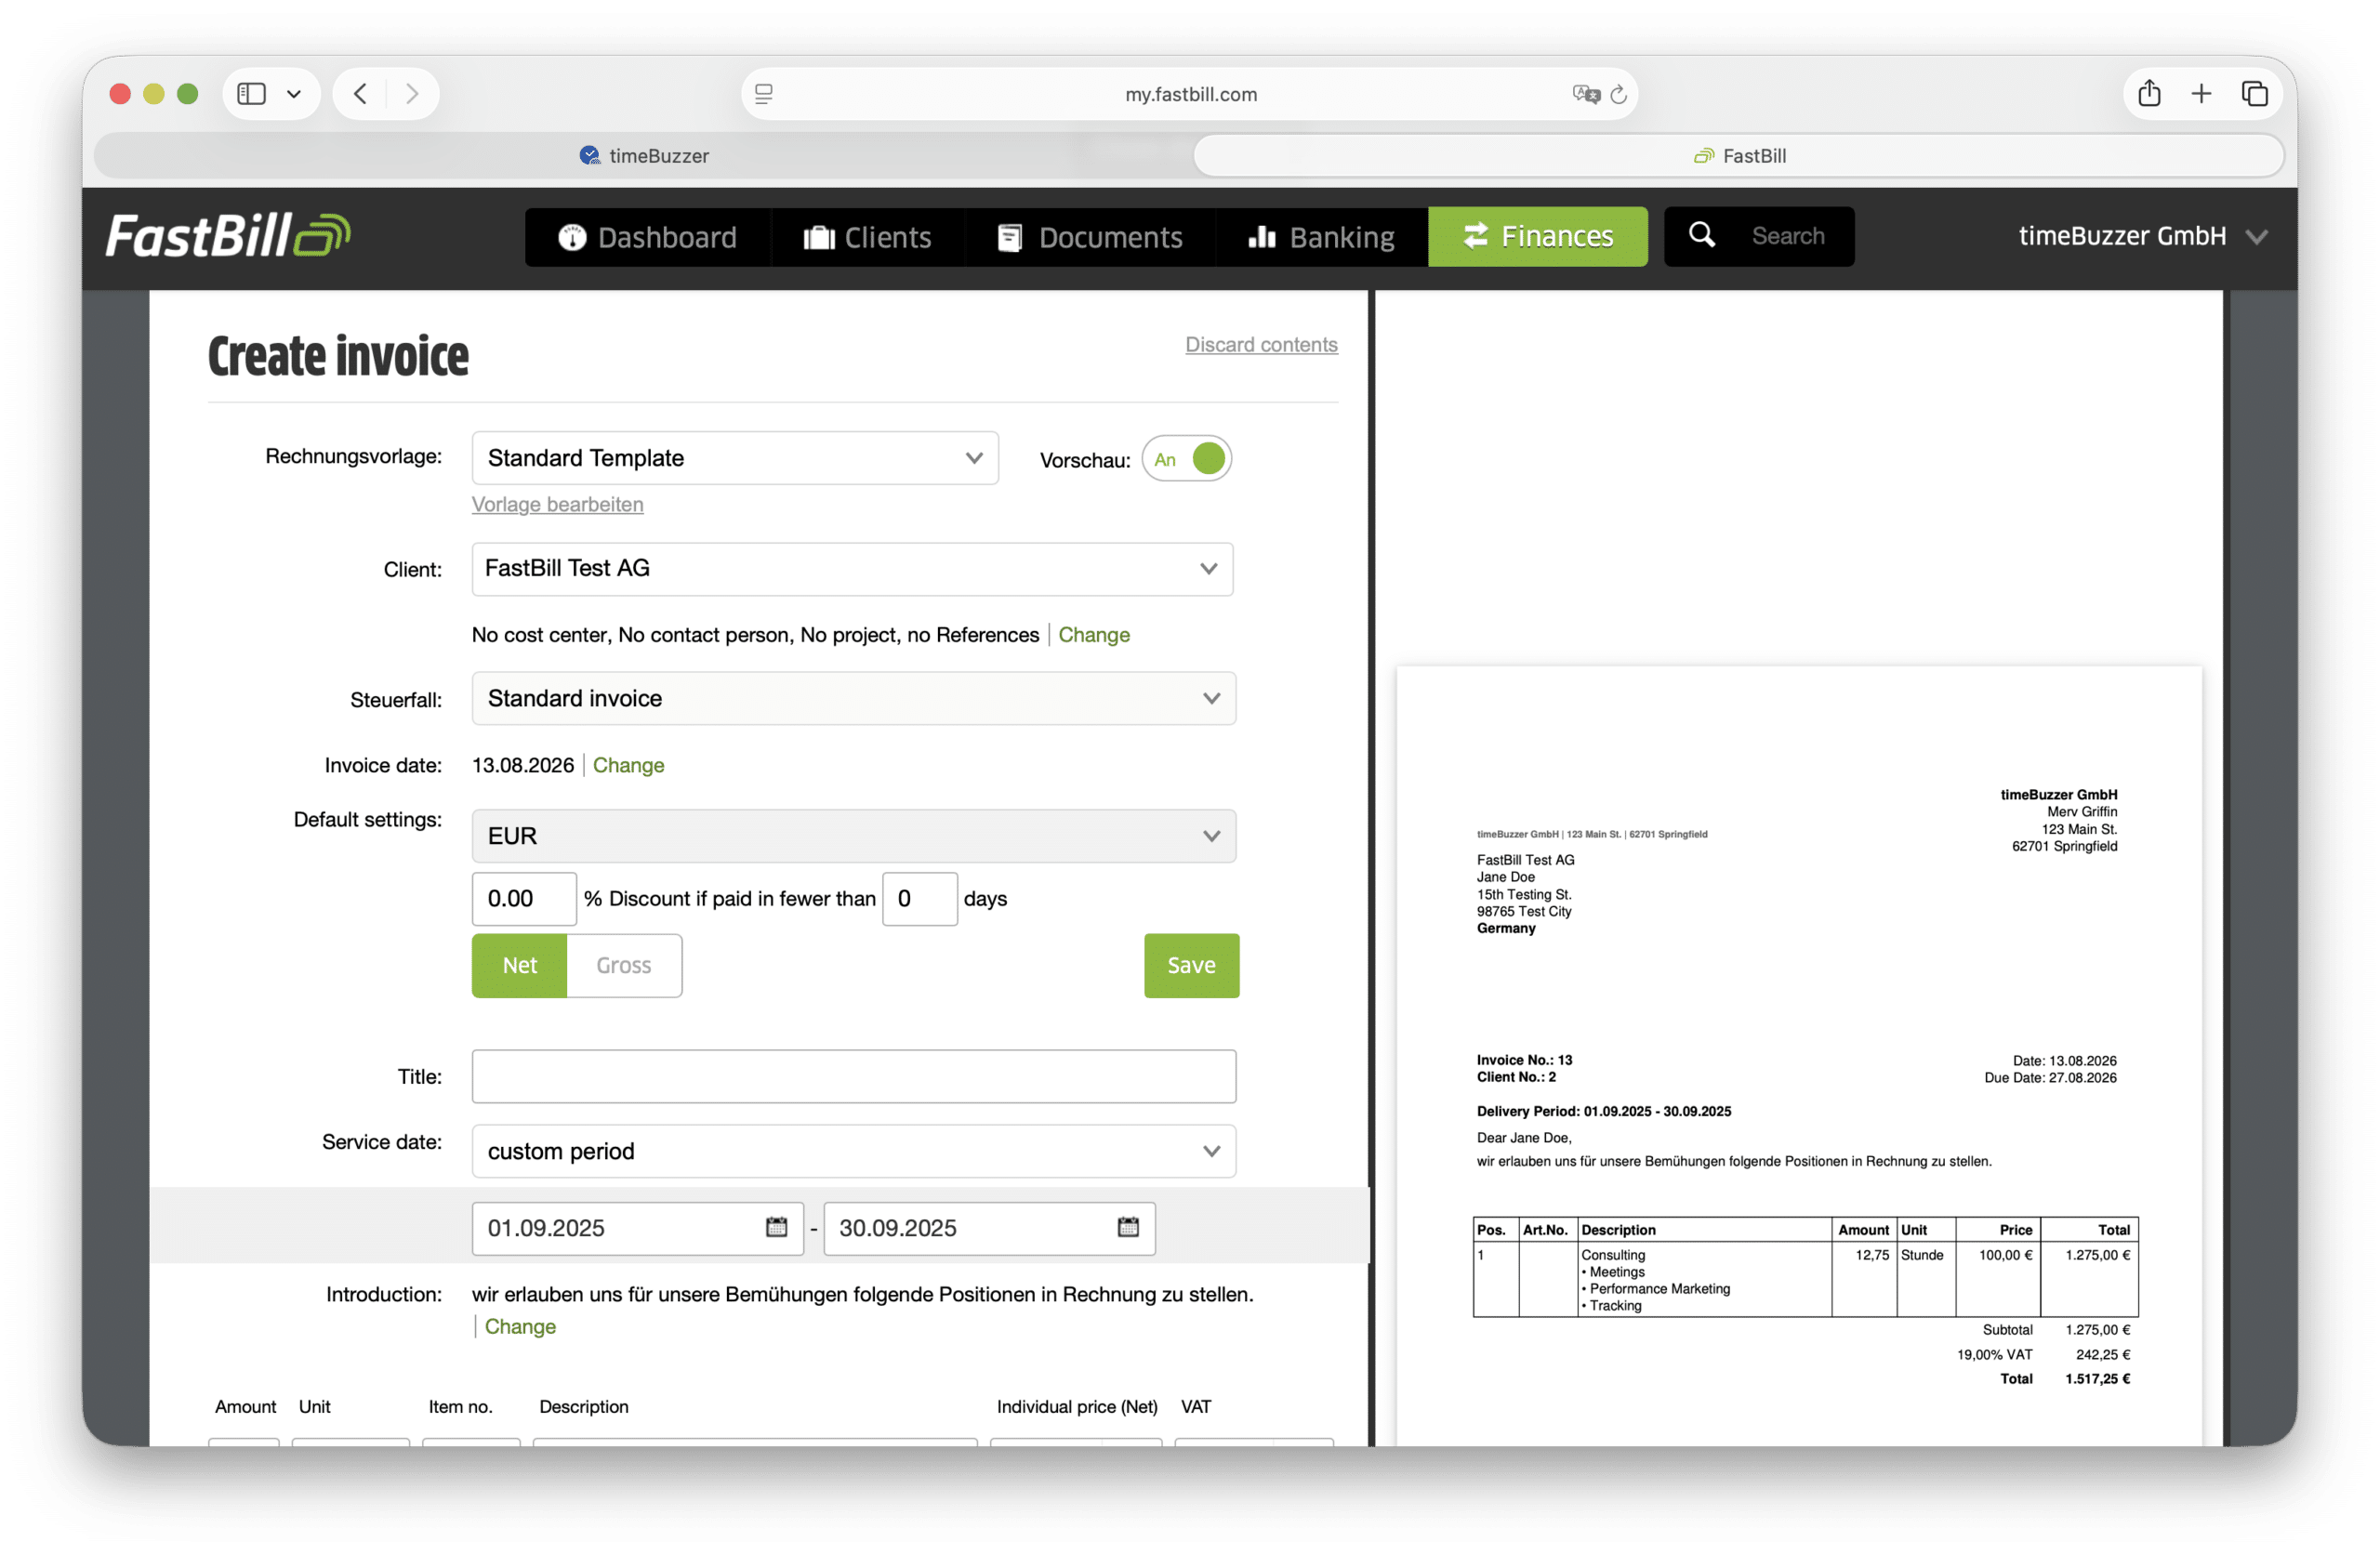Open the Finances menu
The image size is (2380, 1555).
pyautogui.click(x=1538, y=237)
